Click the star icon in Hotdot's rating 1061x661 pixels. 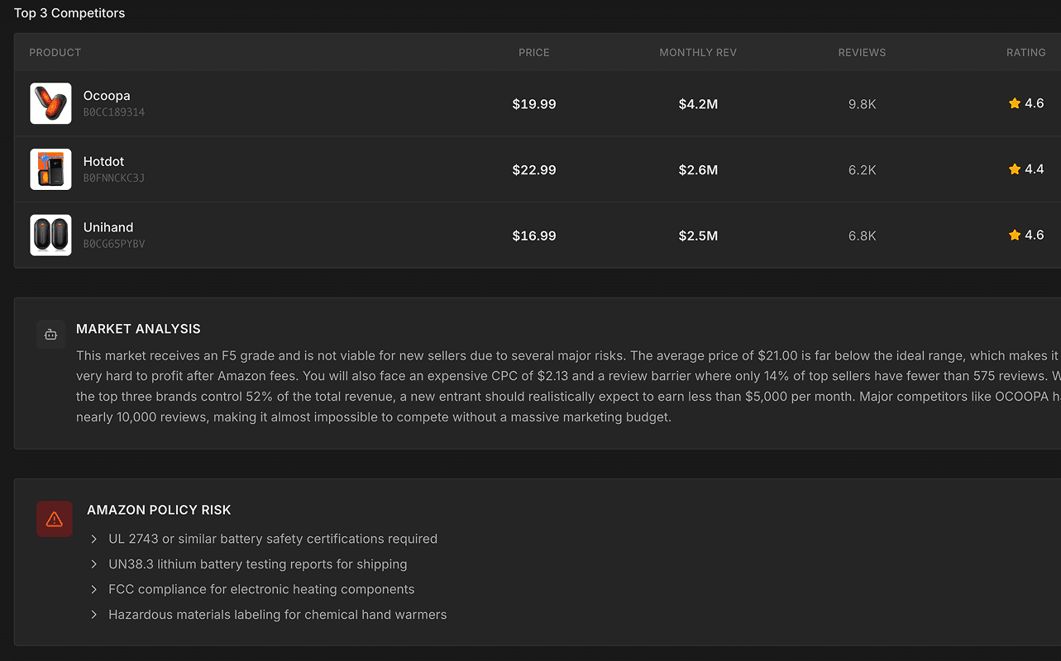point(1015,169)
